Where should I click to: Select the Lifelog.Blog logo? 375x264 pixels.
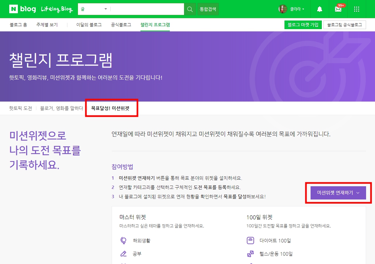(56, 9)
